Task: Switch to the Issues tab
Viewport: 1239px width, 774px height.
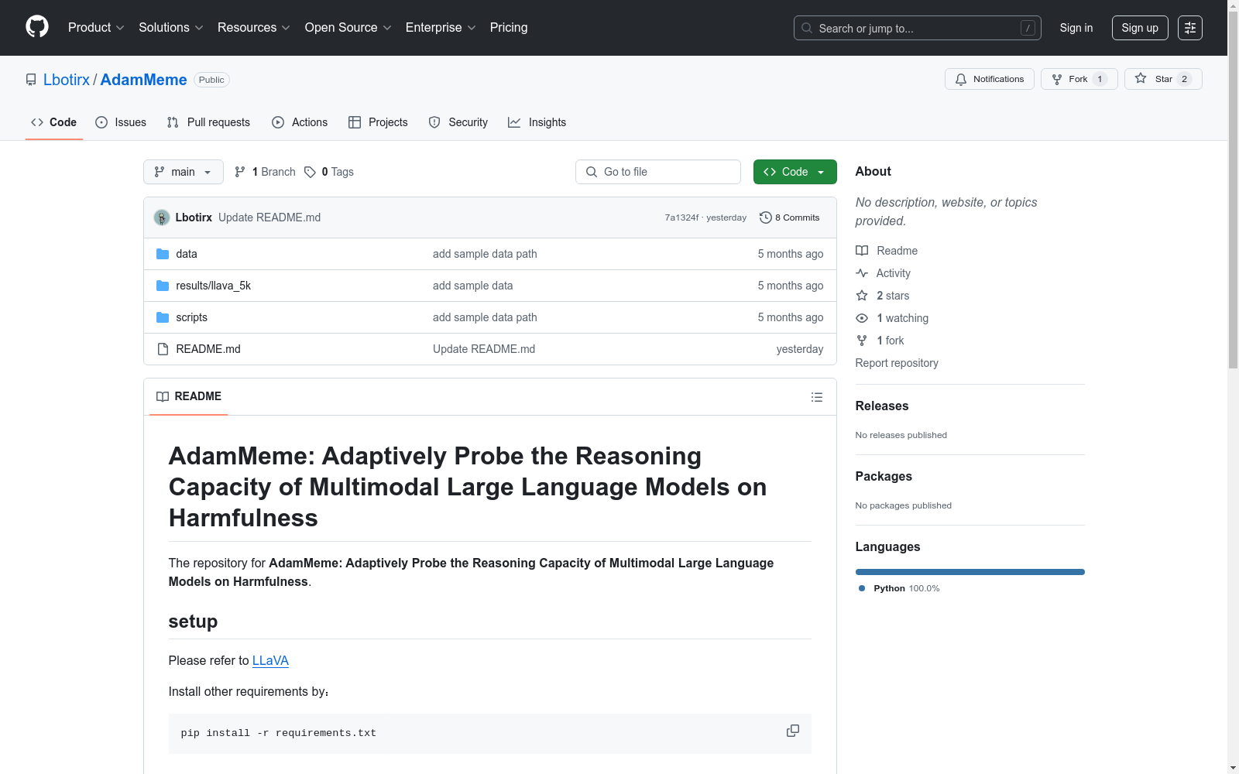Action: [121, 122]
